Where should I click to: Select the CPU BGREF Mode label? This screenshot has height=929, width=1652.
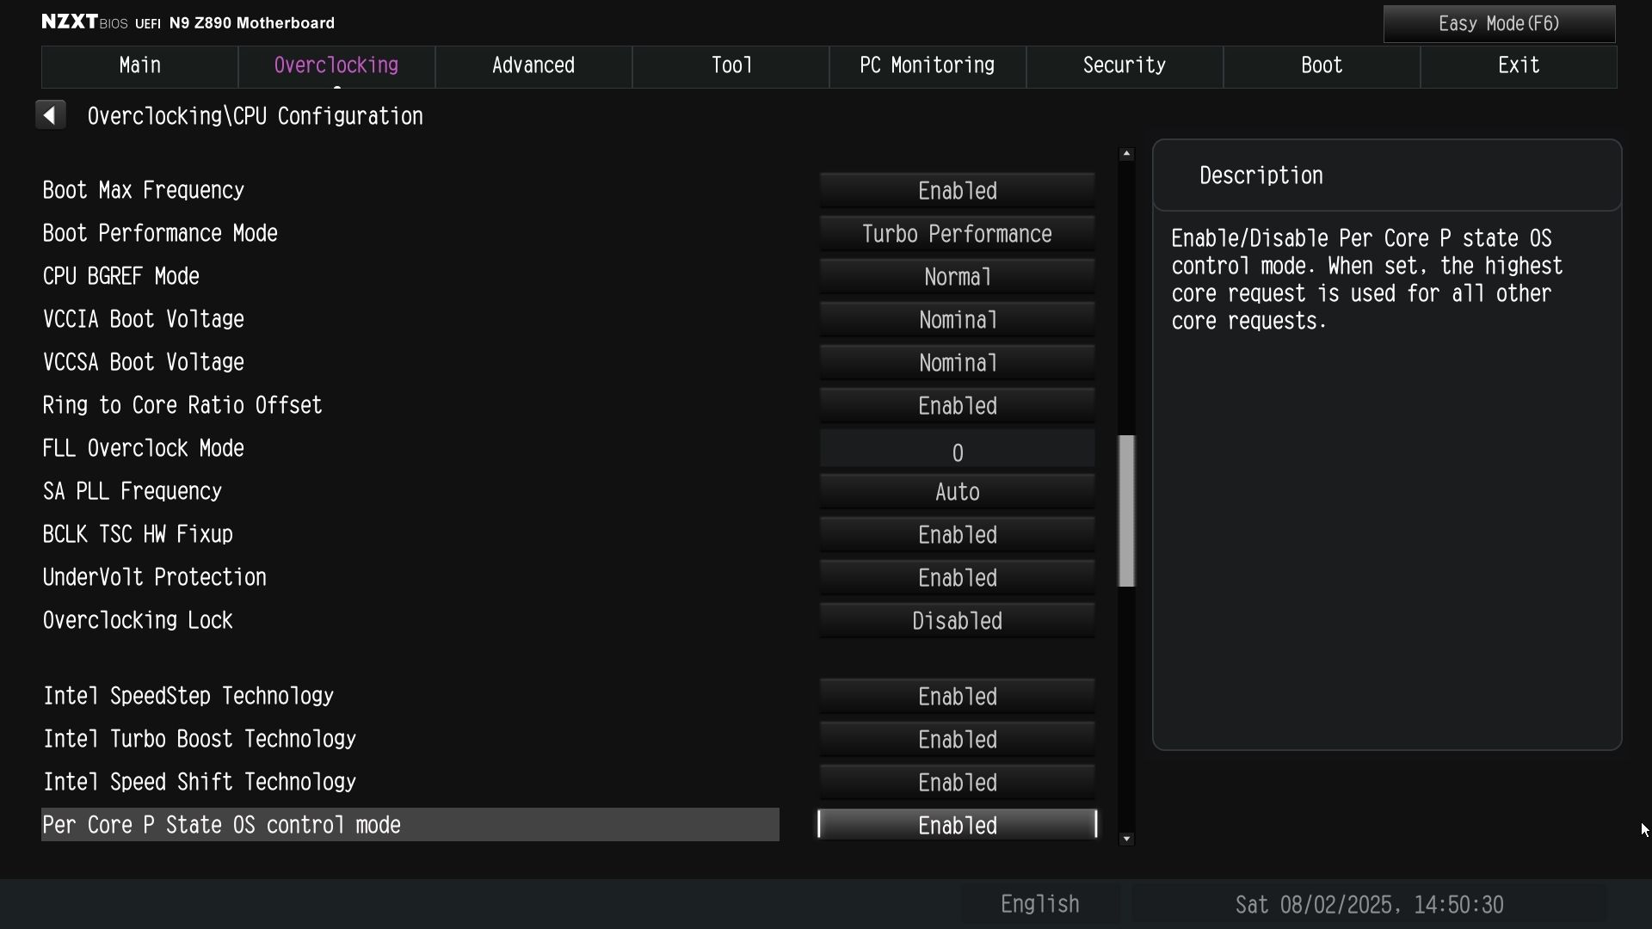tap(121, 276)
